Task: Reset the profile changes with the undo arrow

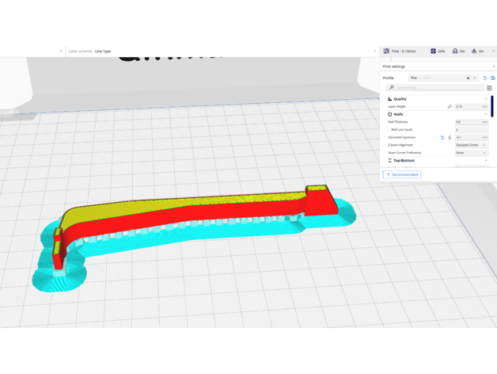Action: 485,78
